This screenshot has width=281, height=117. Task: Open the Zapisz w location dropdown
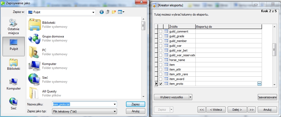click(93, 12)
